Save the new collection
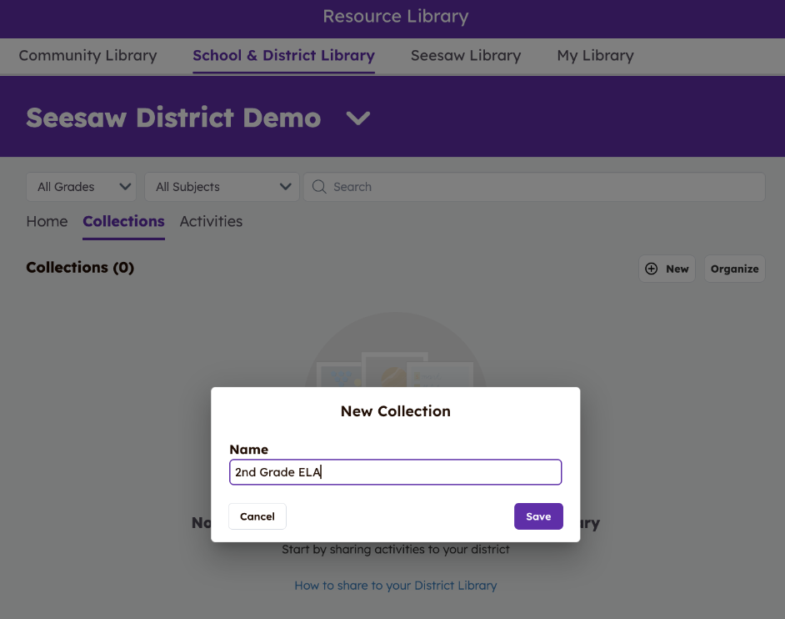The height and width of the screenshot is (619, 785). (x=538, y=516)
